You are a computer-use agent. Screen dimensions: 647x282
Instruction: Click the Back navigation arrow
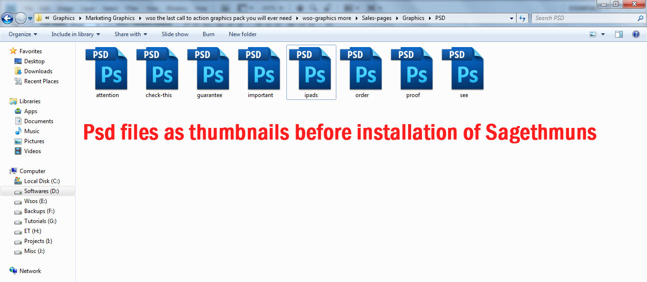coord(8,18)
